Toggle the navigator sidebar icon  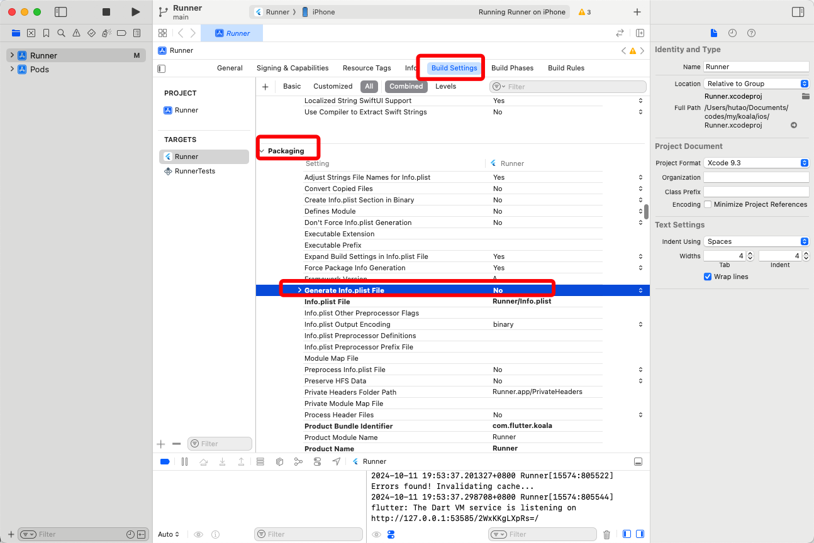pos(61,12)
